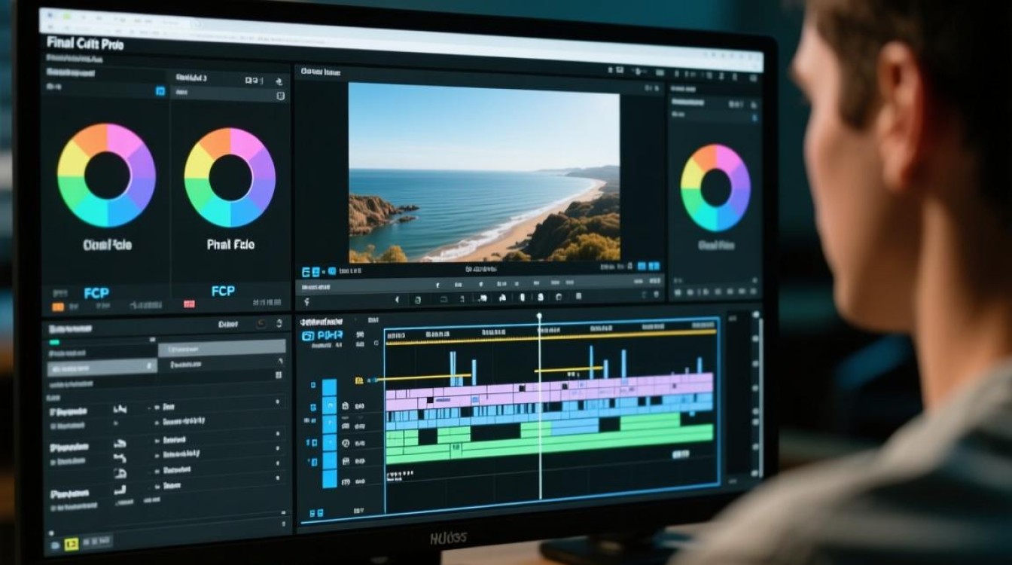Click the yellow range bar atop the timeline

[550, 337]
